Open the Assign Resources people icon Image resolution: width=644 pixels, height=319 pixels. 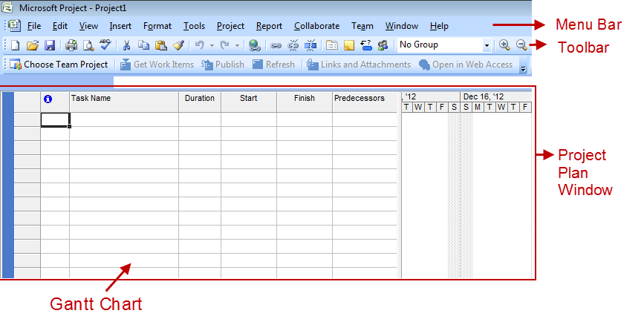pyautogui.click(x=383, y=45)
